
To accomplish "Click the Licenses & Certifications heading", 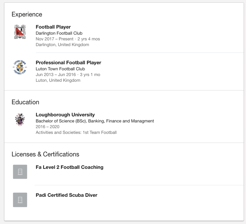I will click(x=45, y=154).
